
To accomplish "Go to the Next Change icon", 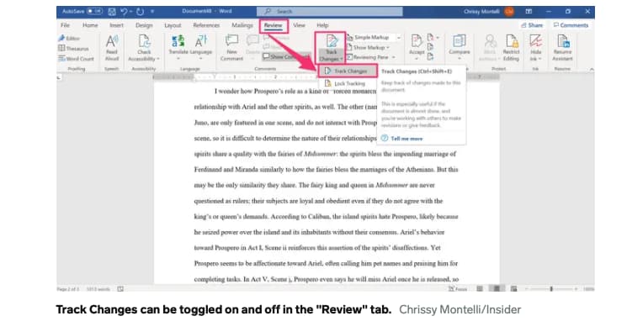I will [431, 57].
